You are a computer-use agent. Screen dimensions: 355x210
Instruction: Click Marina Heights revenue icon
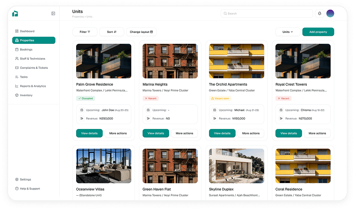coord(148,118)
